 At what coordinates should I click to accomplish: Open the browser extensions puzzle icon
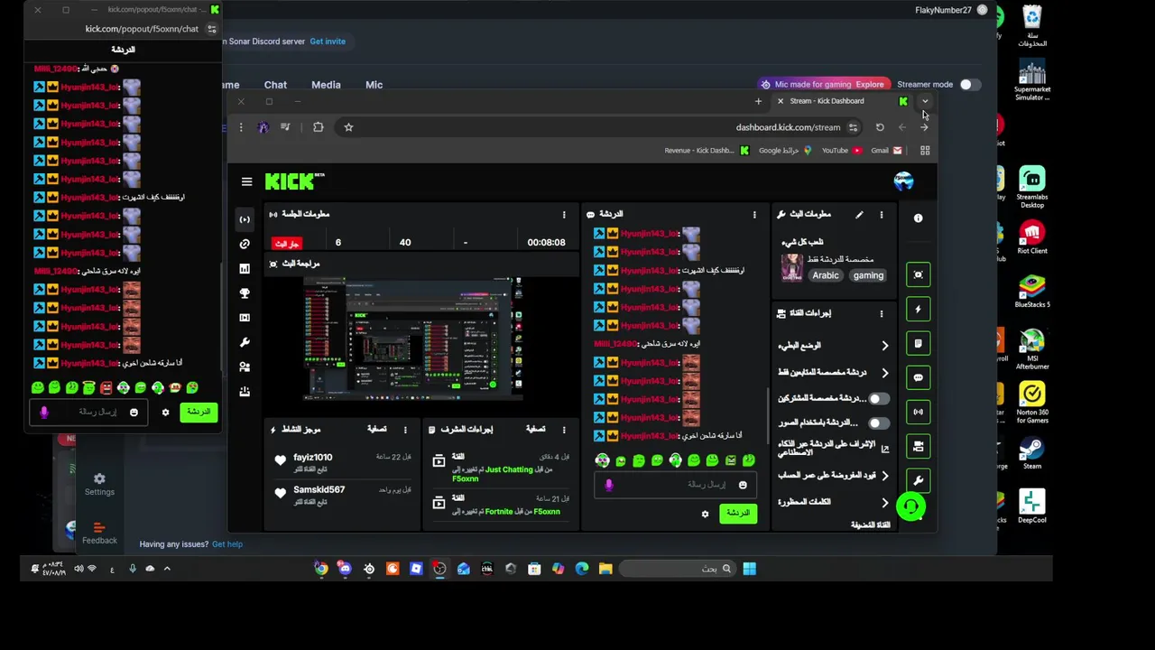click(x=318, y=127)
